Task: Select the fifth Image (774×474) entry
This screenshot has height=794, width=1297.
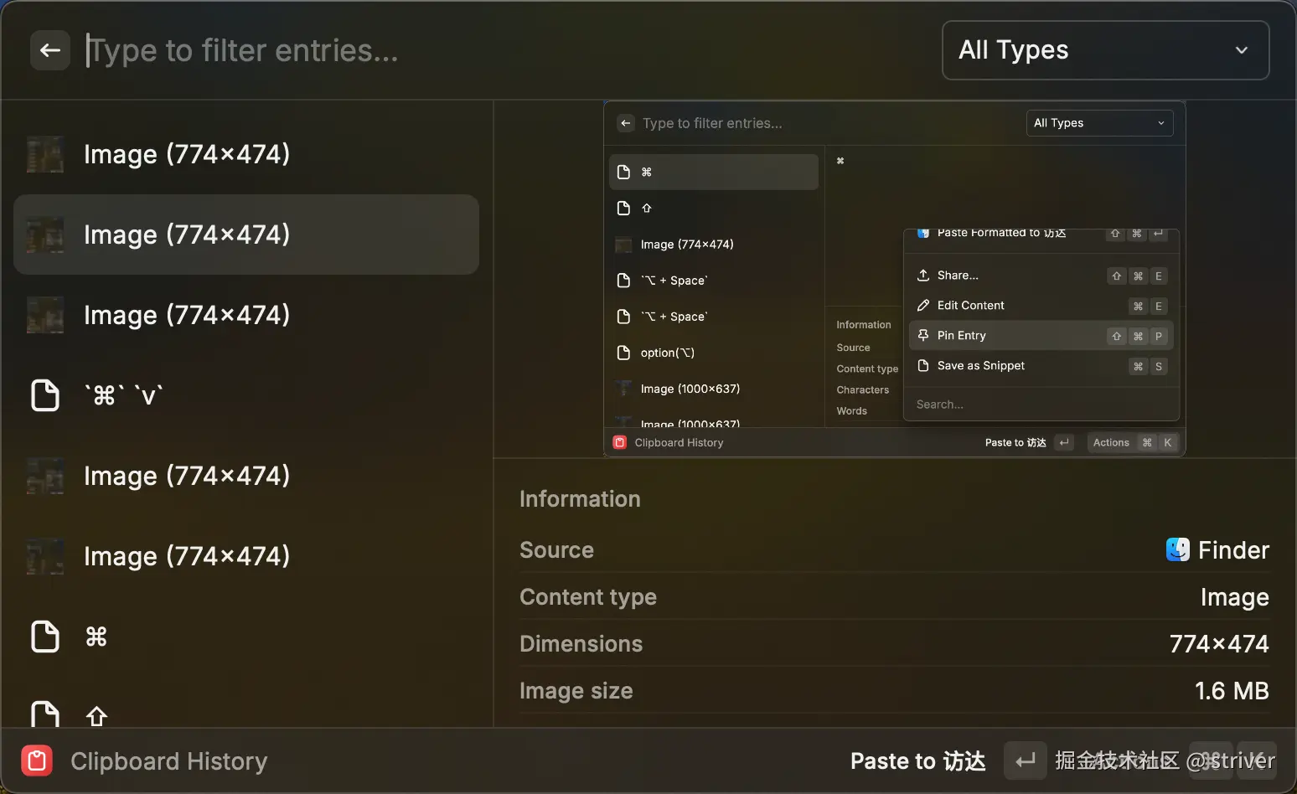Action: [246, 556]
